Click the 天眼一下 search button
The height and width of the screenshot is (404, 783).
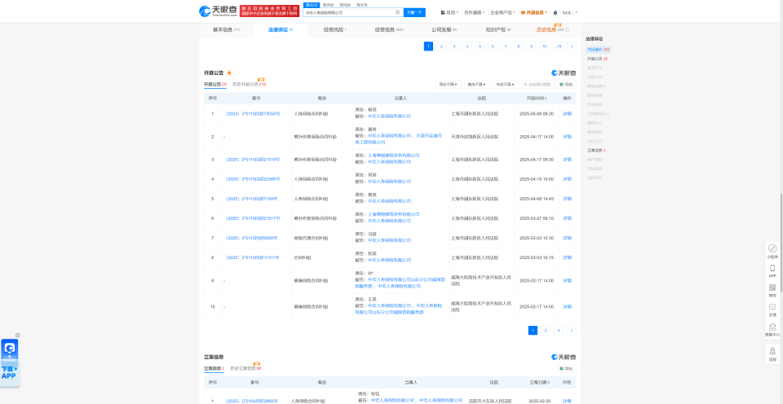tap(414, 12)
